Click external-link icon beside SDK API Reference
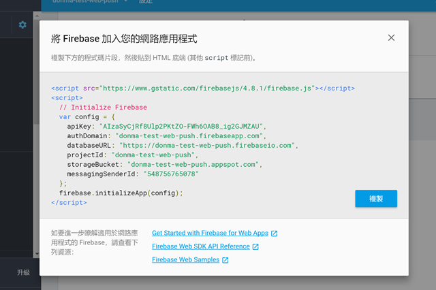The image size is (436, 290). (x=255, y=246)
